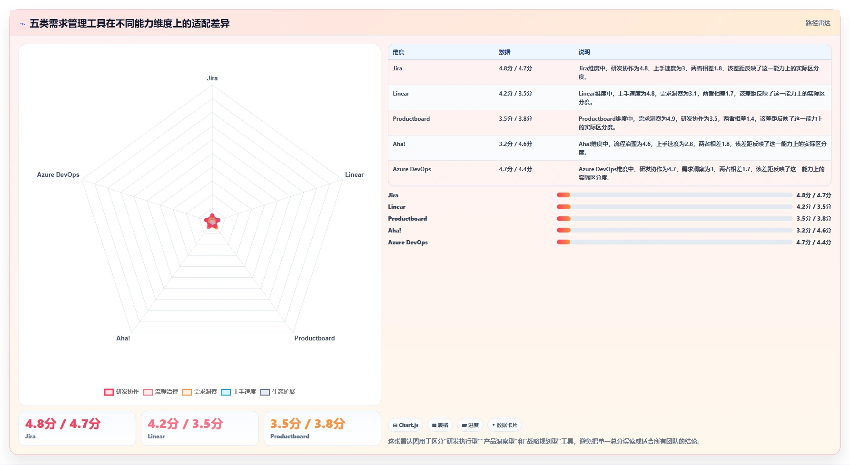
Task: Select the Productboard row name in table
Action: pos(411,119)
